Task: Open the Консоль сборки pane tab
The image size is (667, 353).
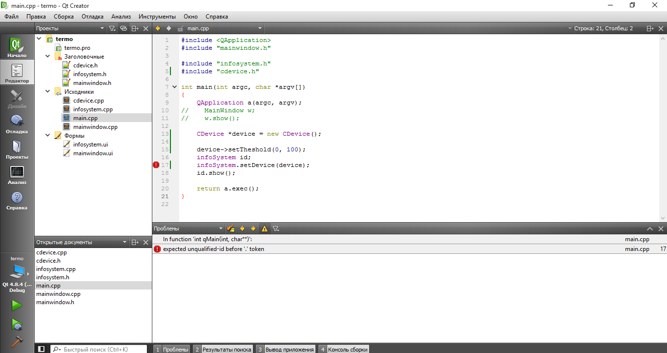Action: (344, 349)
